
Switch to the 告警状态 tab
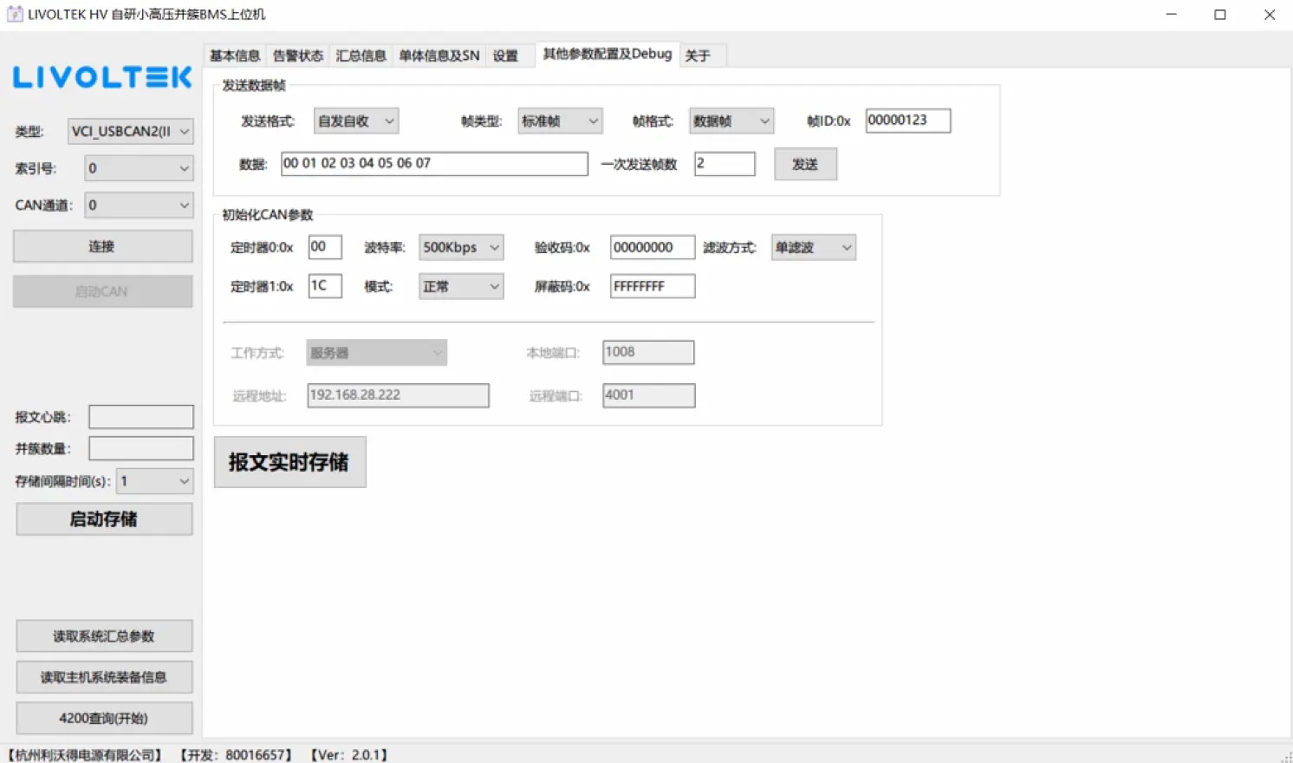(298, 55)
